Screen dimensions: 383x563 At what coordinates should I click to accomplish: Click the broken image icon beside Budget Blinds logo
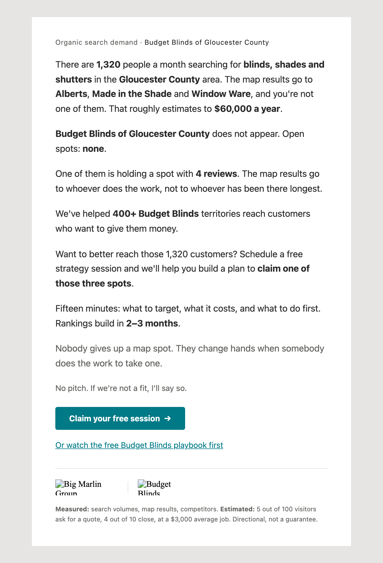tap(142, 484)
